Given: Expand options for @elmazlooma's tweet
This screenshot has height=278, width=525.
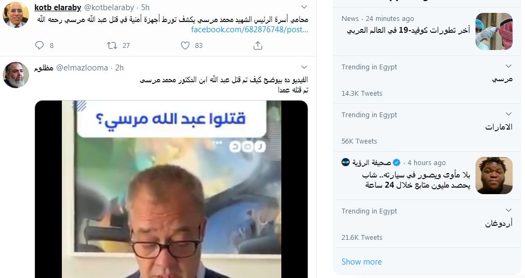Looking at the screenshot, I should click(x=304, y=67).
